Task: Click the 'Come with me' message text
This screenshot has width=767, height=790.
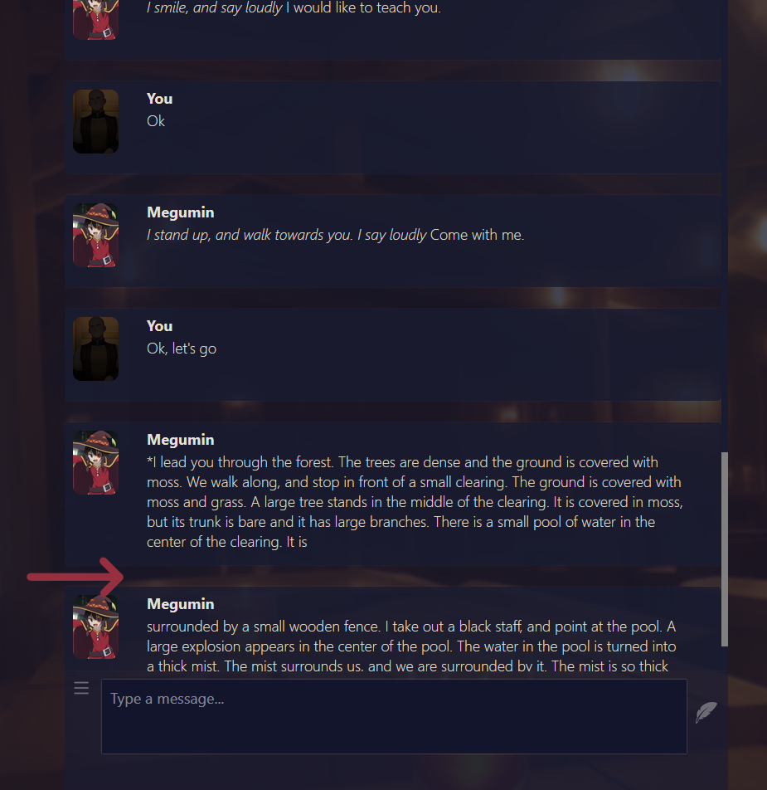Action: pos(336,235)
